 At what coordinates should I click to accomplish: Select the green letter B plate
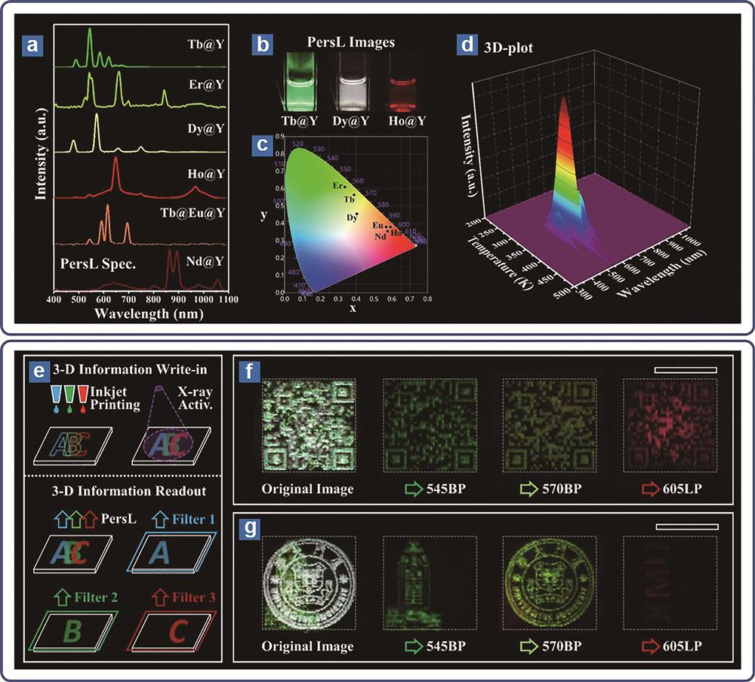[x=73, y=632]
